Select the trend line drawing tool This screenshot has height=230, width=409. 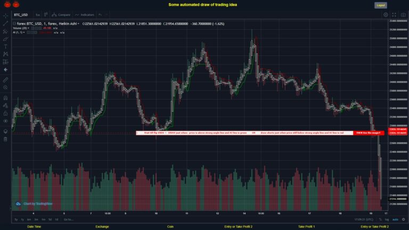[5, 23]
